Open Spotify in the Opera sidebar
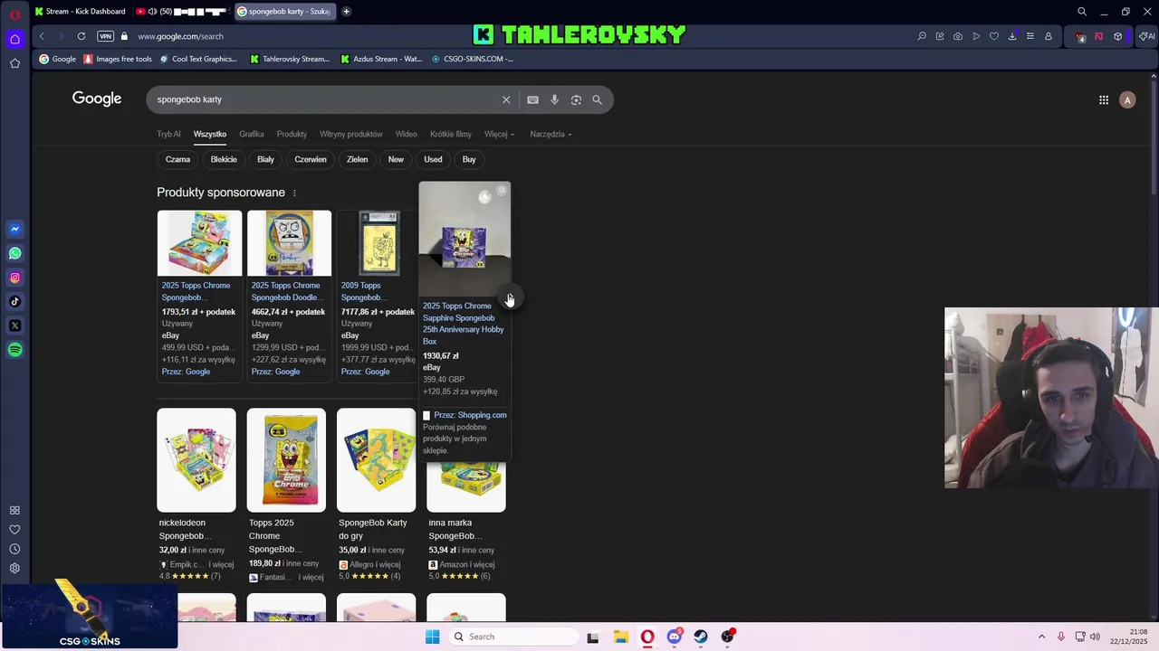The image size is (1159, 651). (14, 350)
